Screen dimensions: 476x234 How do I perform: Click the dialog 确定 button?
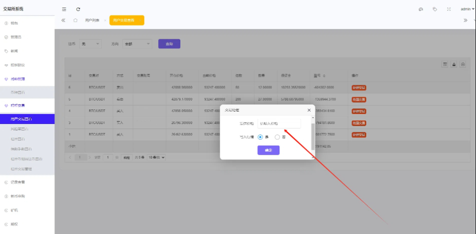(268, 150)
